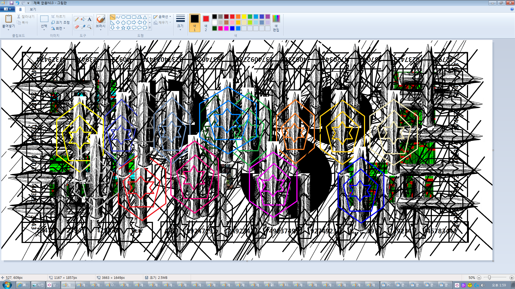The width and height of the screenshot is (515, 289).
Task: Open Edit colors (색 편집) dialog
Action: coord(276,23)
